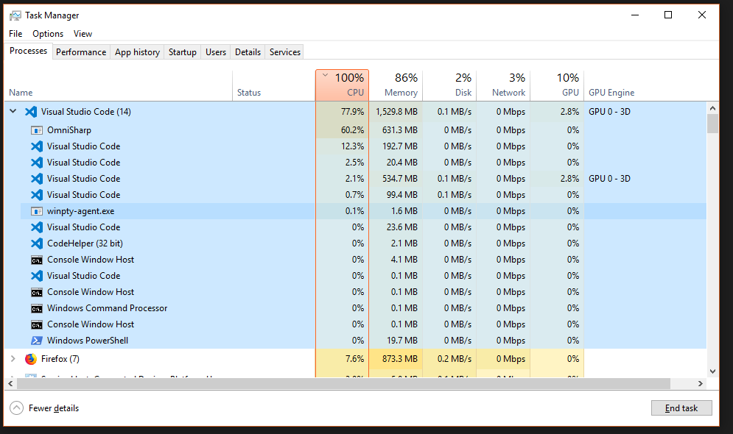The image size is (733, 434).
Task: Select the Windows Command Processor row name
Action: (107, 308)
